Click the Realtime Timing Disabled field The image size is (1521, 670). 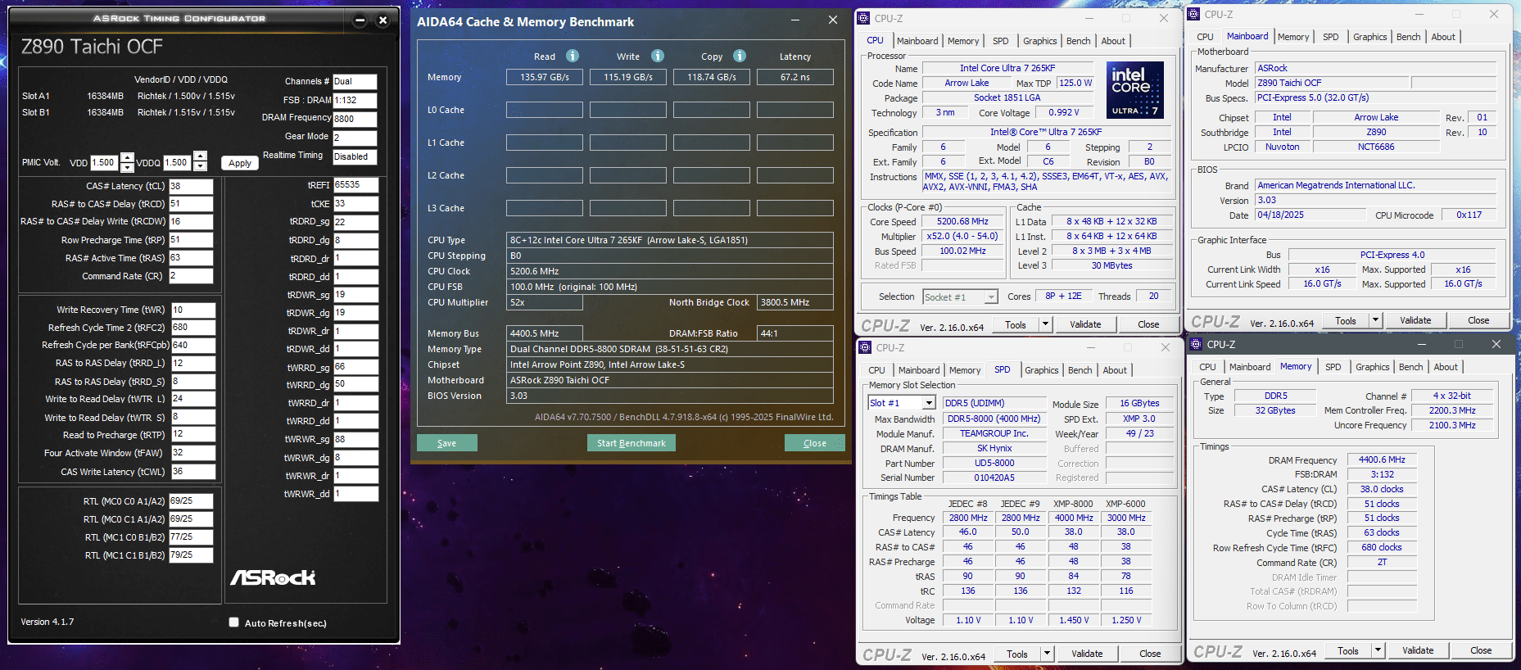pyautogui.click(x=355, y=156)
